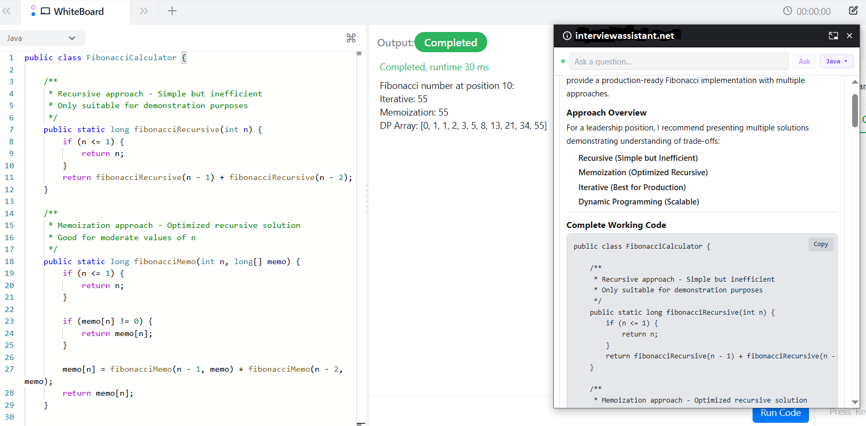Click 'DP Array' output line
The width and height of the screenshot is (866, 426).
[x=463, y=126]
